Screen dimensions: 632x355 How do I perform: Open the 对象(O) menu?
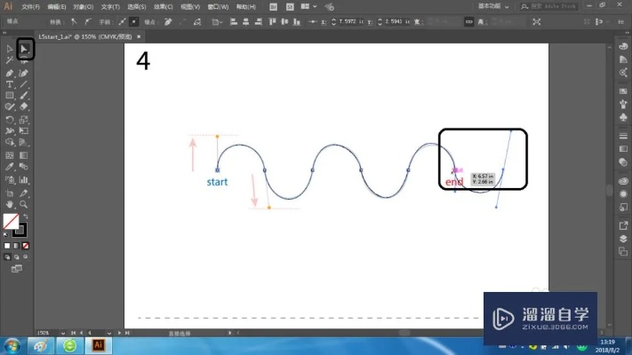click(x=83, y=7)
